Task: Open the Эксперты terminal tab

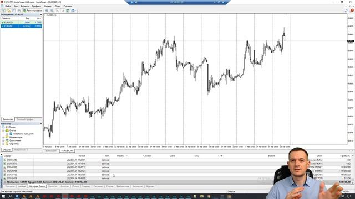Action: (138, 186)
